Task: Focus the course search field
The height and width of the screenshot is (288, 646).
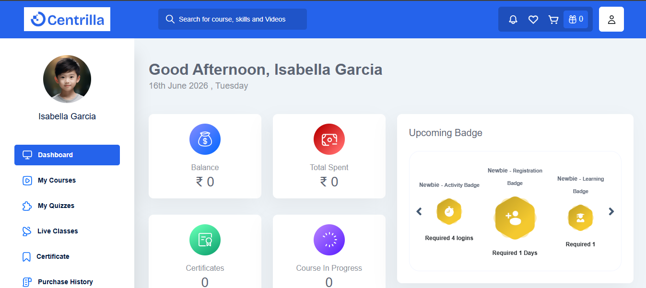Action: coord(233,19)
